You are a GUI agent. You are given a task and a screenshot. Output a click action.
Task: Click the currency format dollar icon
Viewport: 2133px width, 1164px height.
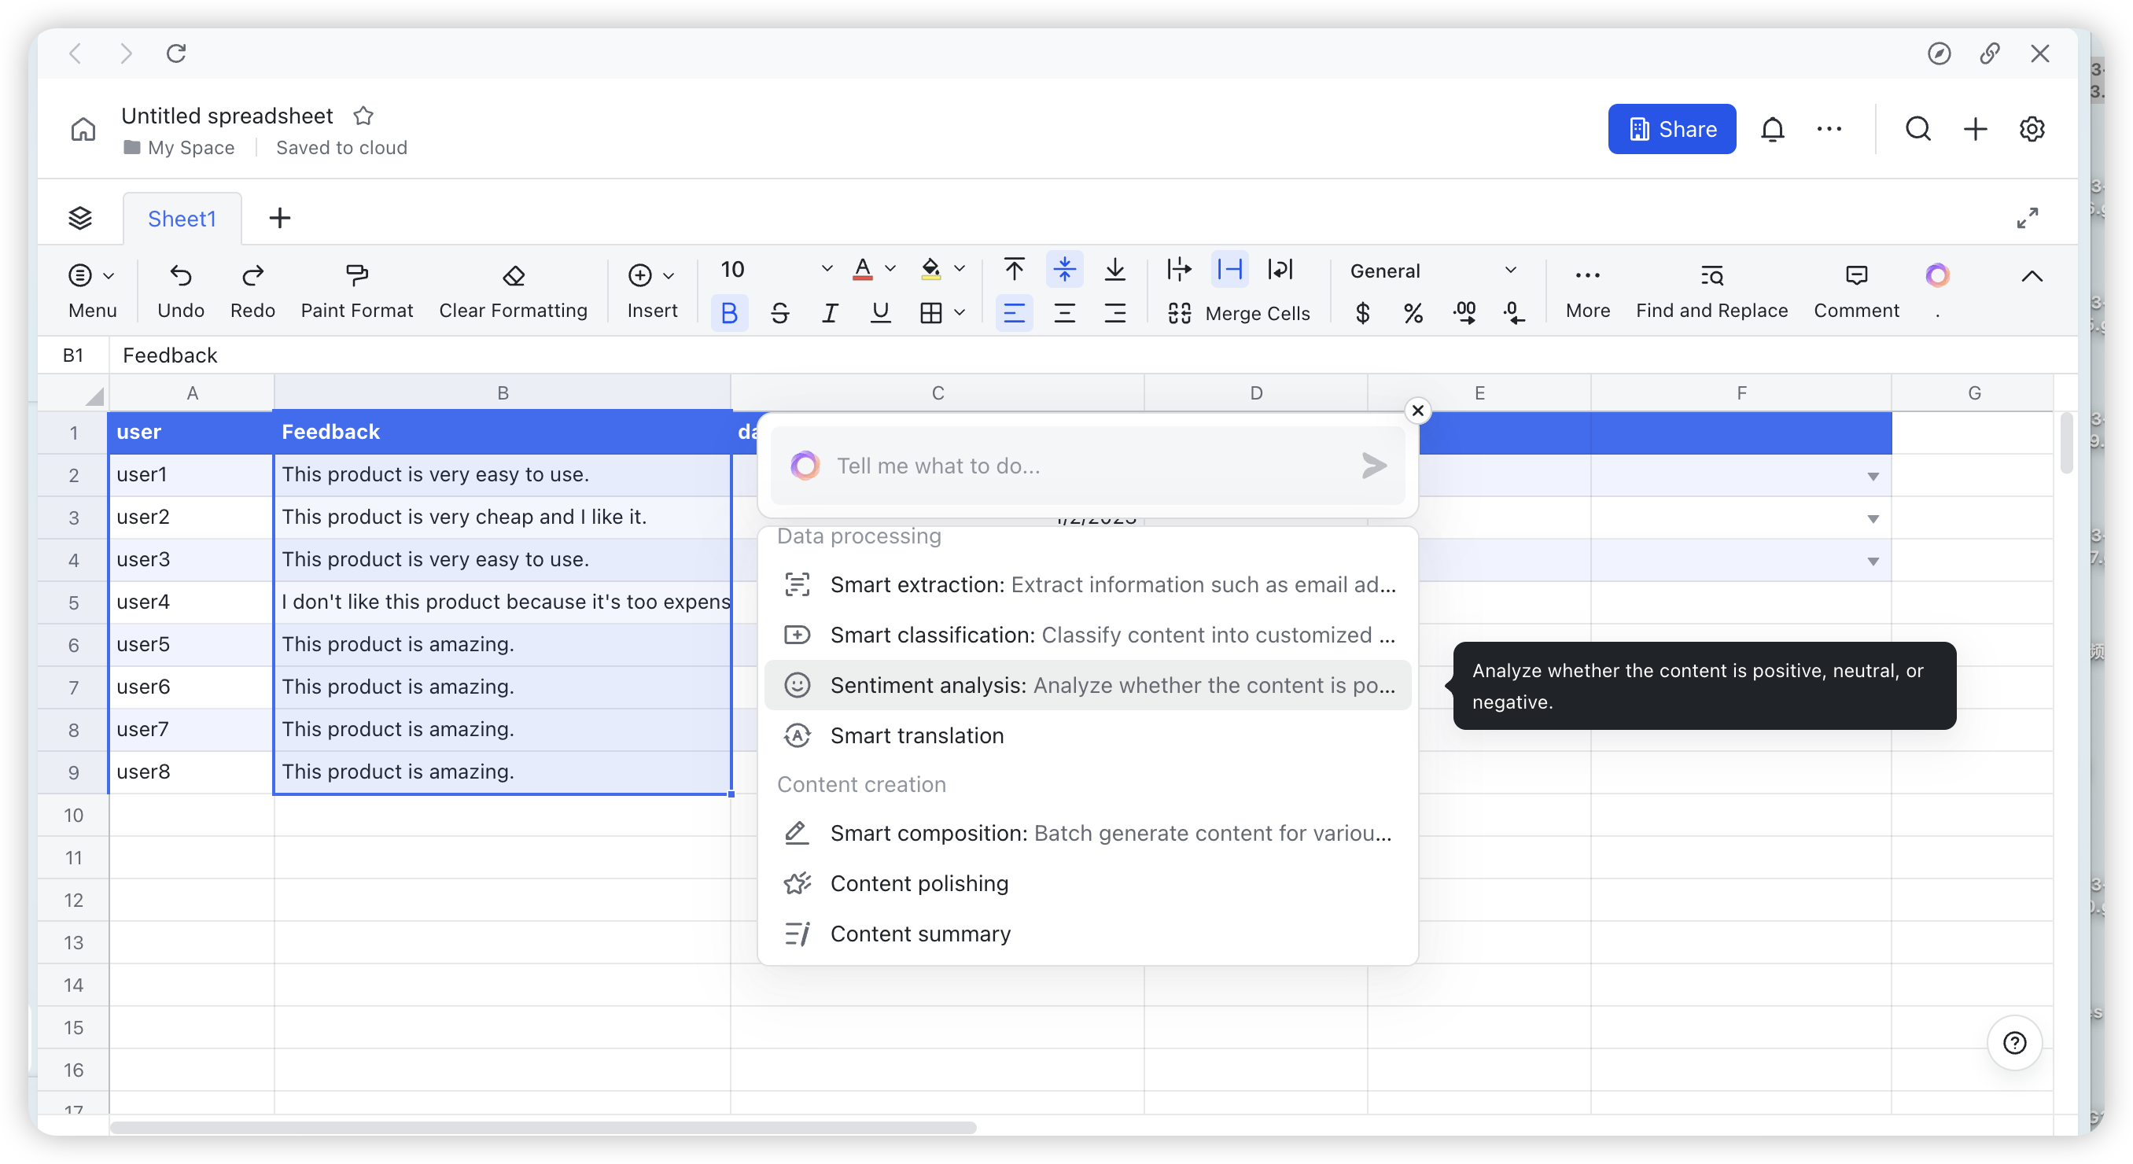(1363, 313)
